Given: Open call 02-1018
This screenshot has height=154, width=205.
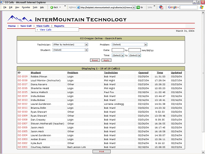Looking at the screenshot, I should point(22,81).
